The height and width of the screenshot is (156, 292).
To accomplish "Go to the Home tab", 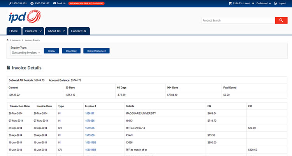I will (x=14, y=31).
